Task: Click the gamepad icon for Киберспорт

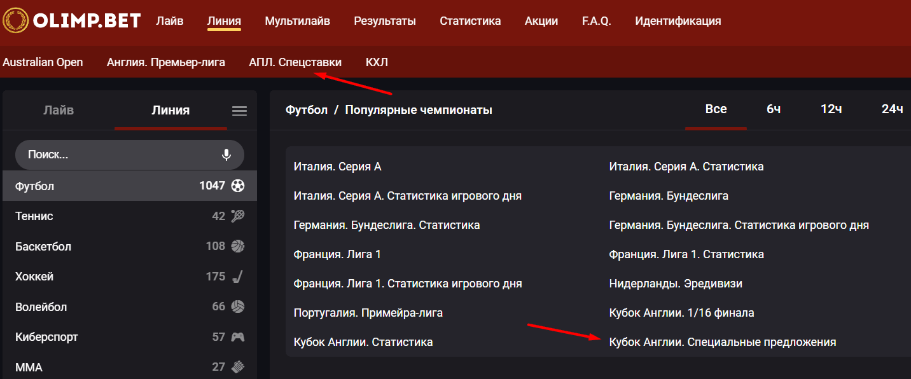Action: [238, 337]
